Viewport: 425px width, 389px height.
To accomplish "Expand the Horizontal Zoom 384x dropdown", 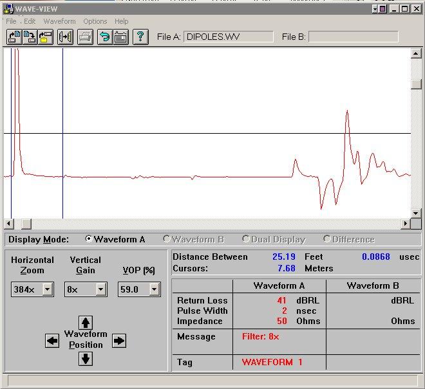I will tap(47, 289).
